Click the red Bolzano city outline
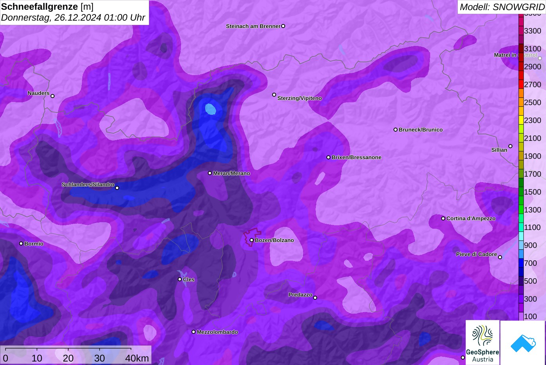This screenshot has height=365, width=546. (x=252, y=237)
